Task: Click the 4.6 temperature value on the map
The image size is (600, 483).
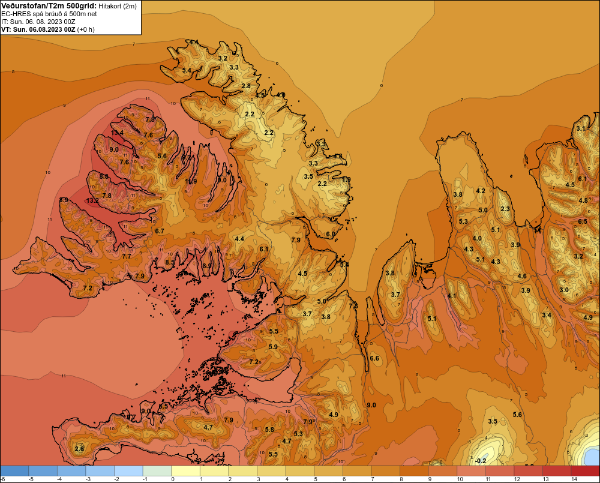Action: coord(522,277)
